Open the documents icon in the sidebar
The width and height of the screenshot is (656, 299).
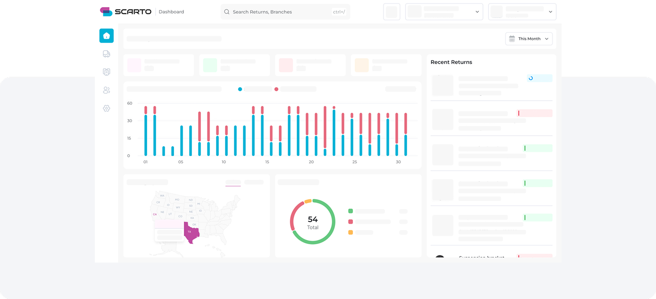[107, 72]
